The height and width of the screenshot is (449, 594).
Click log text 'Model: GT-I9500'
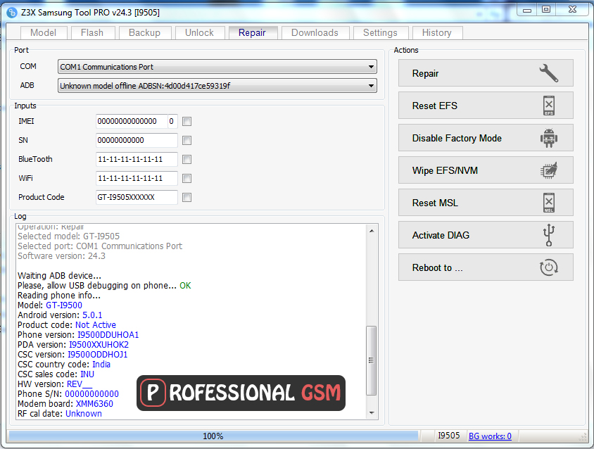coord(50,305)
